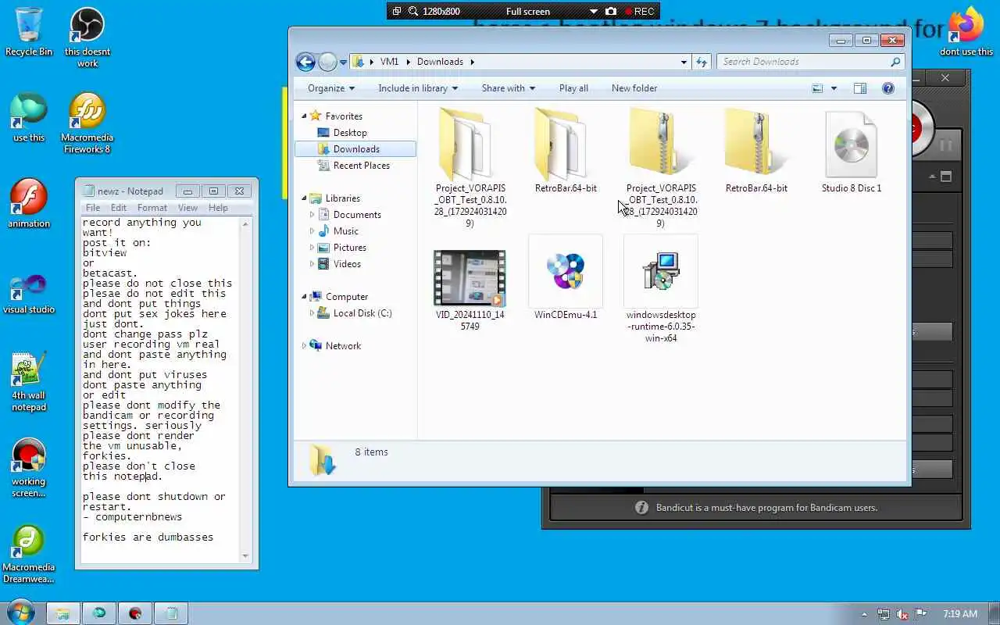Expand the Music library node
The height and width of the screenshot is (625, 1000).
click(x=312, y=231)
